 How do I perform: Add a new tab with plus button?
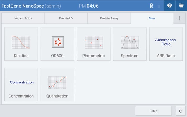pos(179,18)
